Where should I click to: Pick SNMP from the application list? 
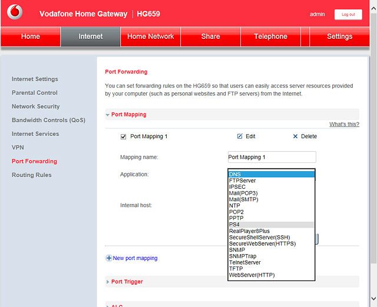[x=271, y=249]
